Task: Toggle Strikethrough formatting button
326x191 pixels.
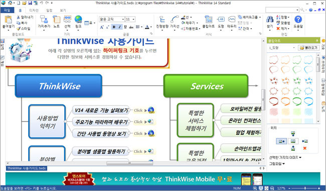Action: tap(131, 27)
